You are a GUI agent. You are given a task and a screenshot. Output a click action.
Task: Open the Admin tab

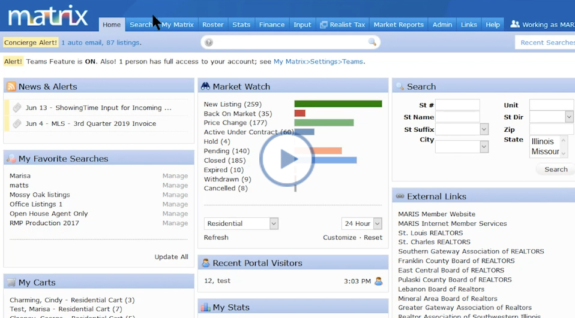tap(442, 25)
